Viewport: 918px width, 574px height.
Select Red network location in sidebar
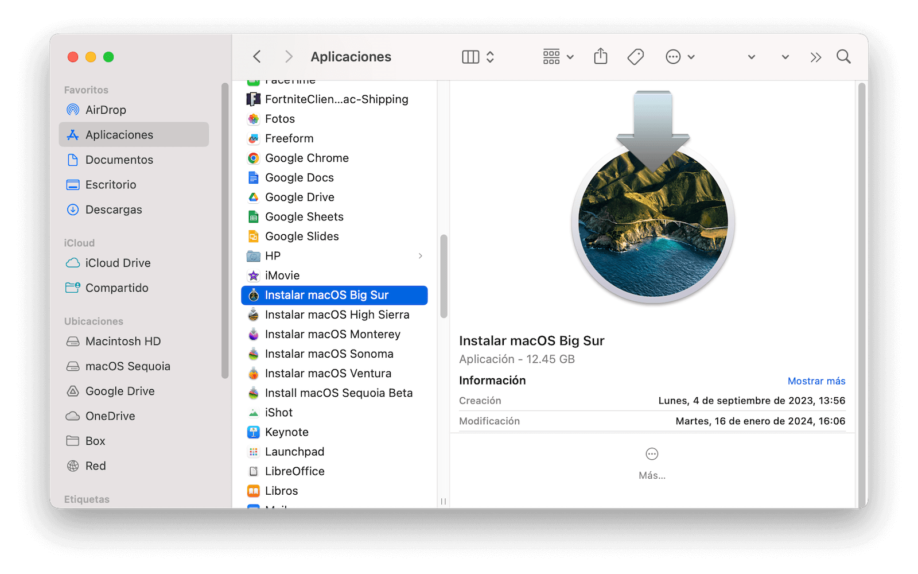tap(134, 466)
